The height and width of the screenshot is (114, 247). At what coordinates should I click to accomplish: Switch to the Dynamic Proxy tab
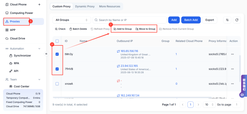[85, 6]
